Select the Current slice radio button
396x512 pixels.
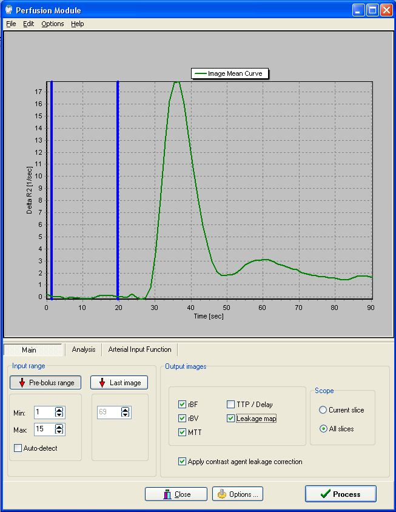coord(323,410)
